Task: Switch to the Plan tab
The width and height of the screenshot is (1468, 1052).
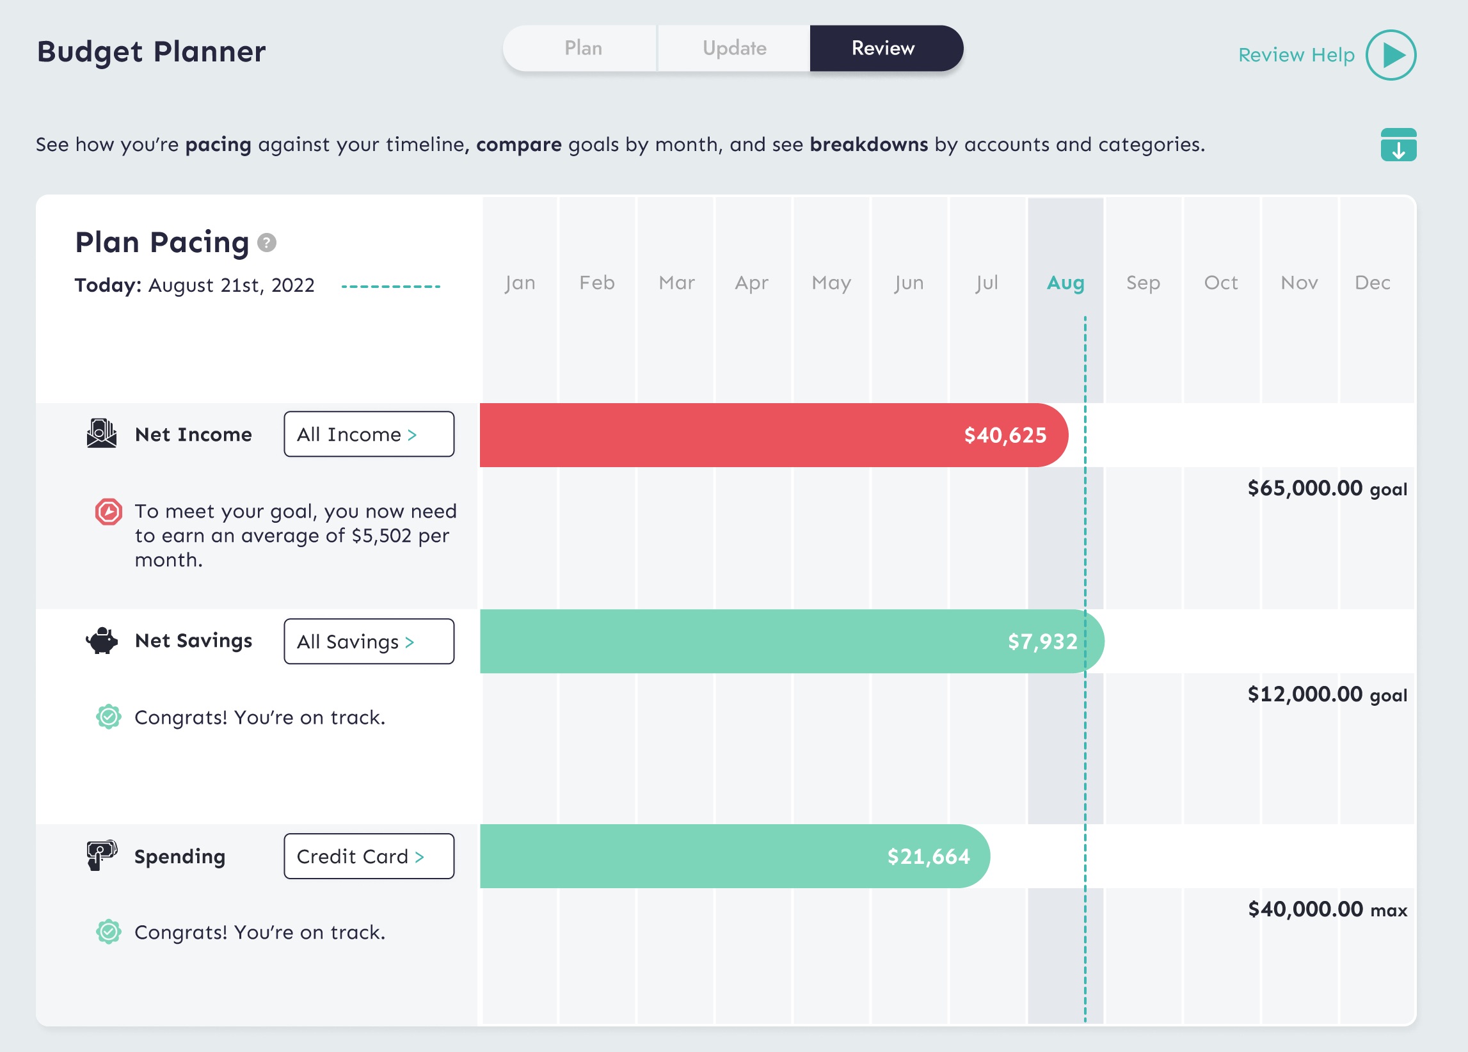Action: (582, 49)
